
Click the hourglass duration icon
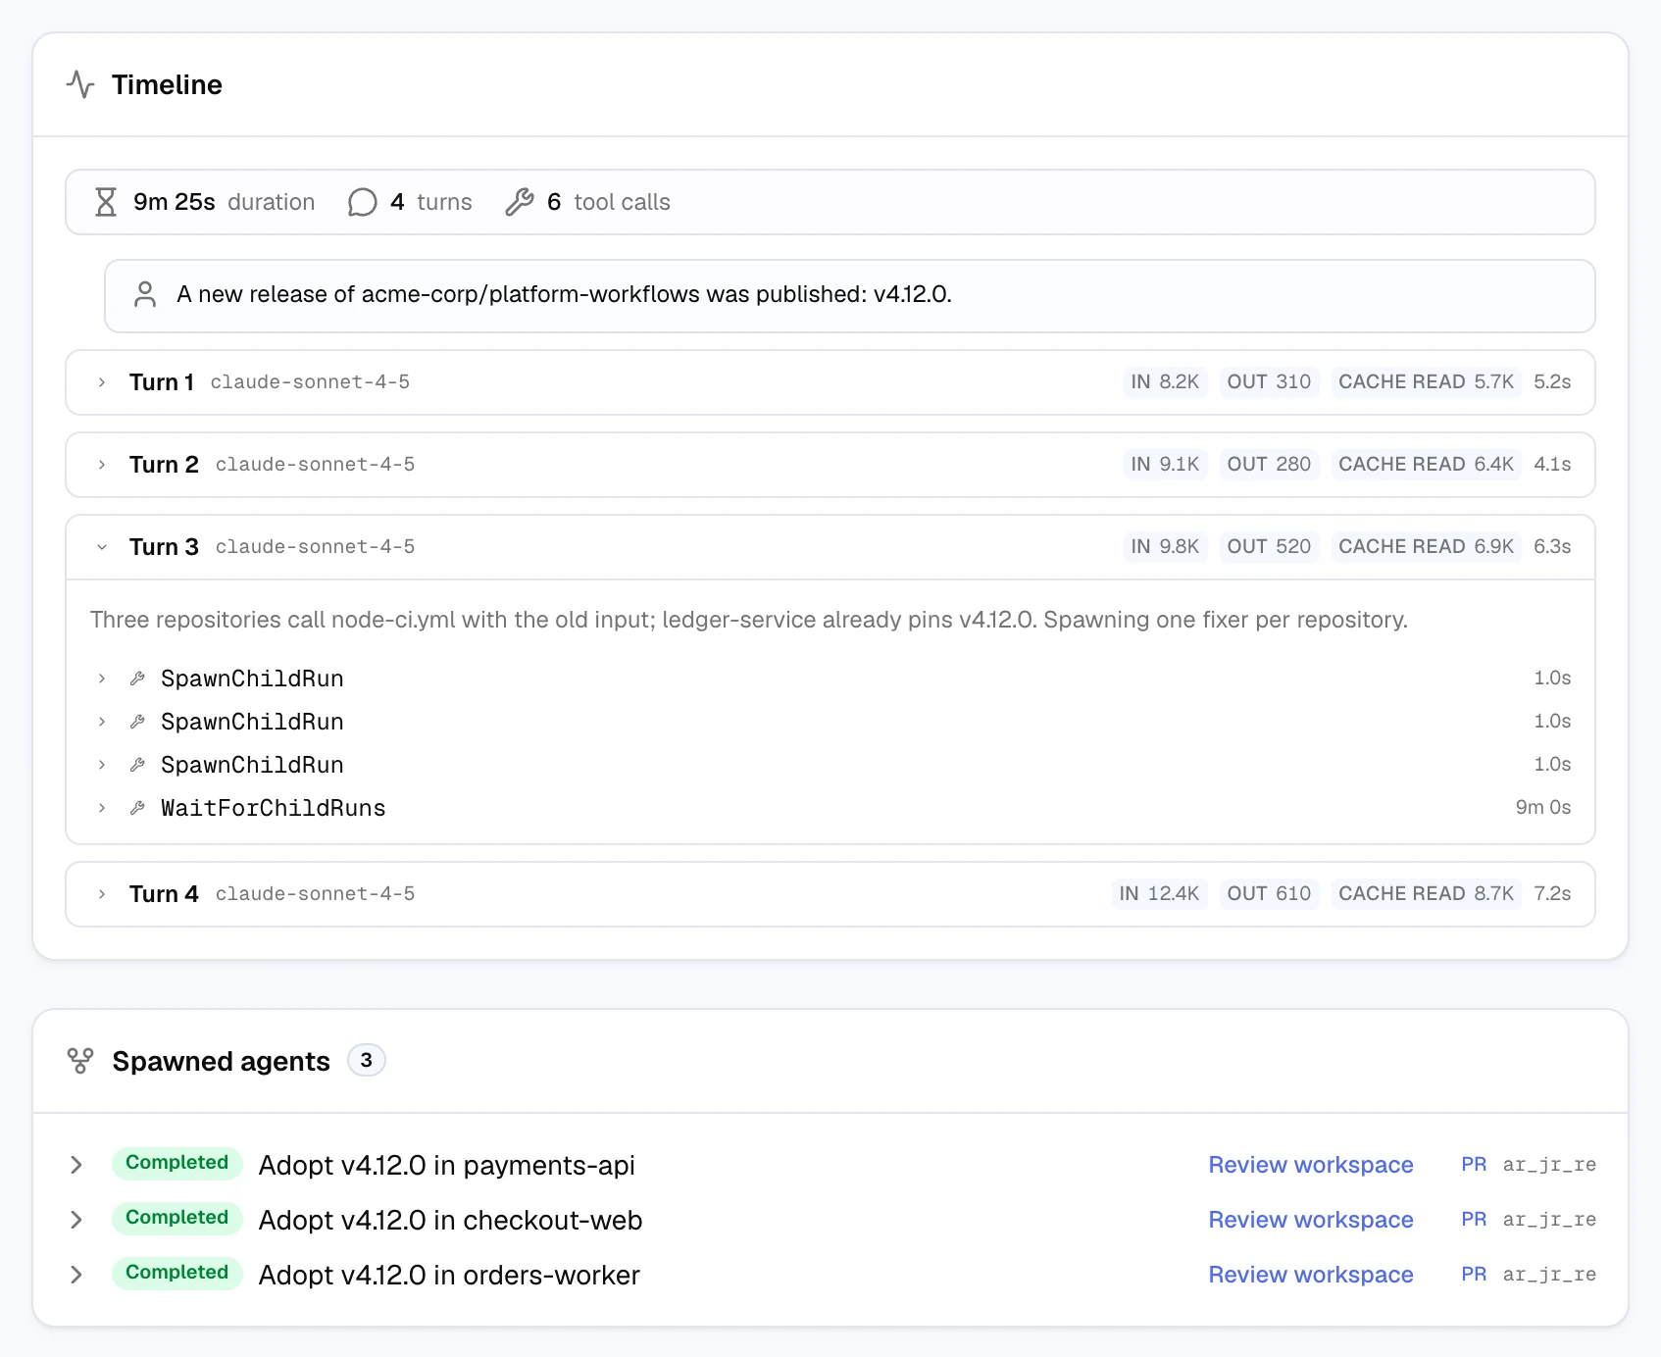(106, 202)
